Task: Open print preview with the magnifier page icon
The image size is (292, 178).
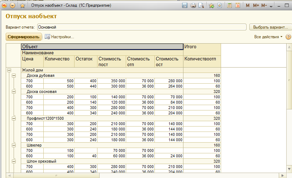Action: (201, 6)
